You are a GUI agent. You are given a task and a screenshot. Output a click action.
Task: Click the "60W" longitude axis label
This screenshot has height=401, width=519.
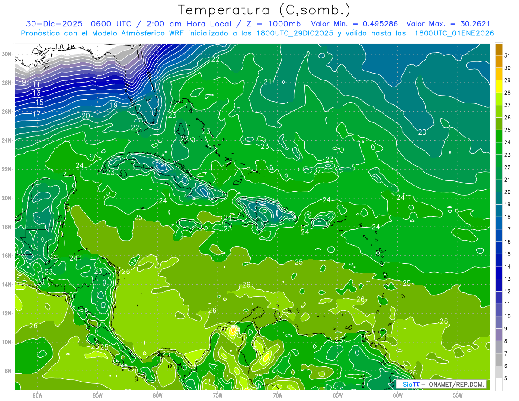click(398, 395)
